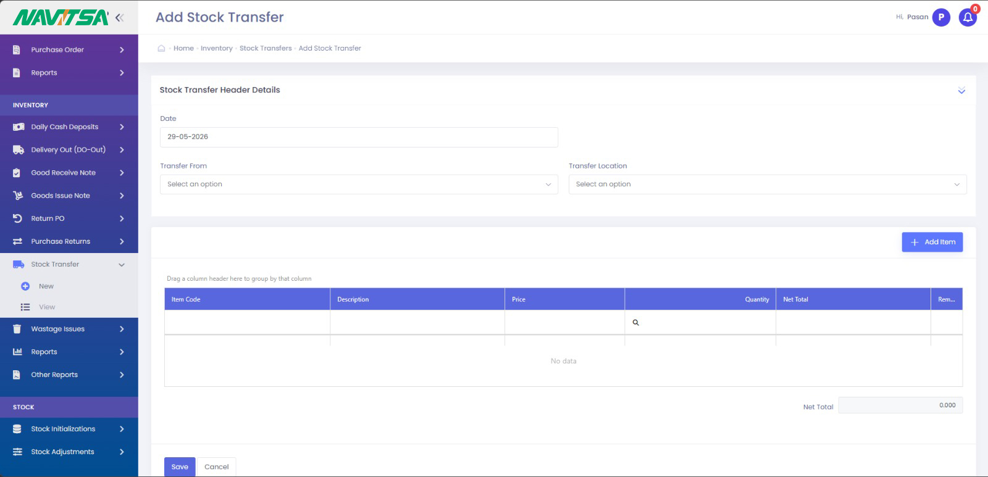Expand the Daily Cash Deposits chevron
Image resolution: width=988 pixels, height=477 pixels.
[122, 127]
